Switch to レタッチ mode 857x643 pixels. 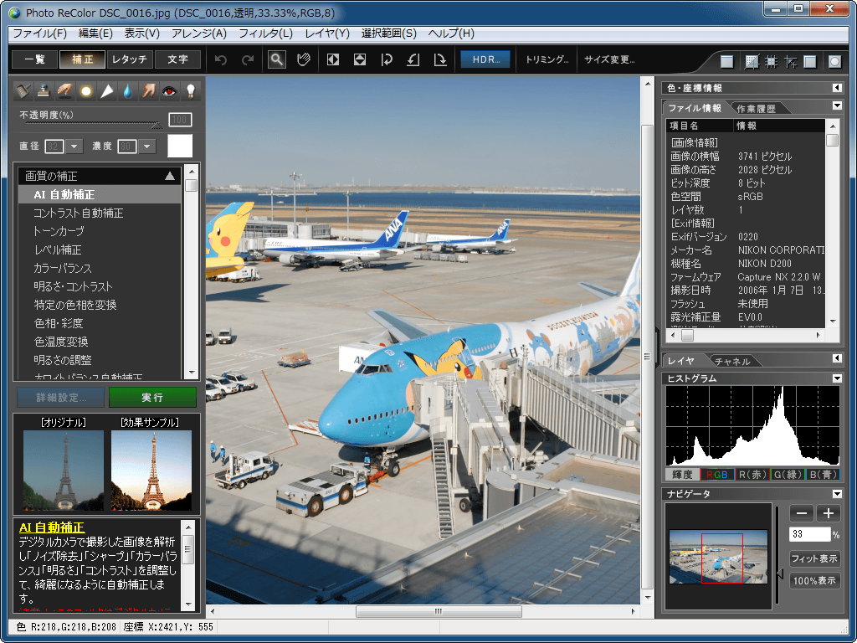(x=130, y=59)
